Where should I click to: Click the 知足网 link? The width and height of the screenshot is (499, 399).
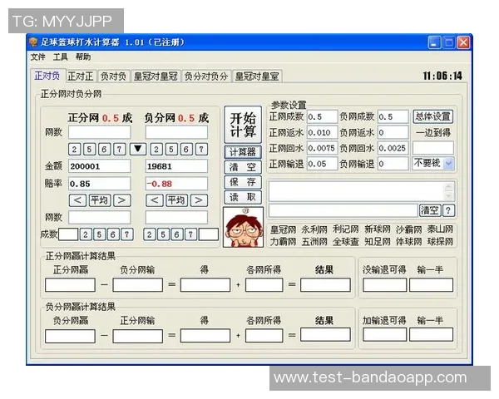[377, 242]
